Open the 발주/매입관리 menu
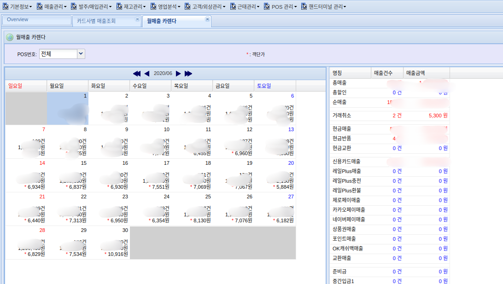 [91, 6]
